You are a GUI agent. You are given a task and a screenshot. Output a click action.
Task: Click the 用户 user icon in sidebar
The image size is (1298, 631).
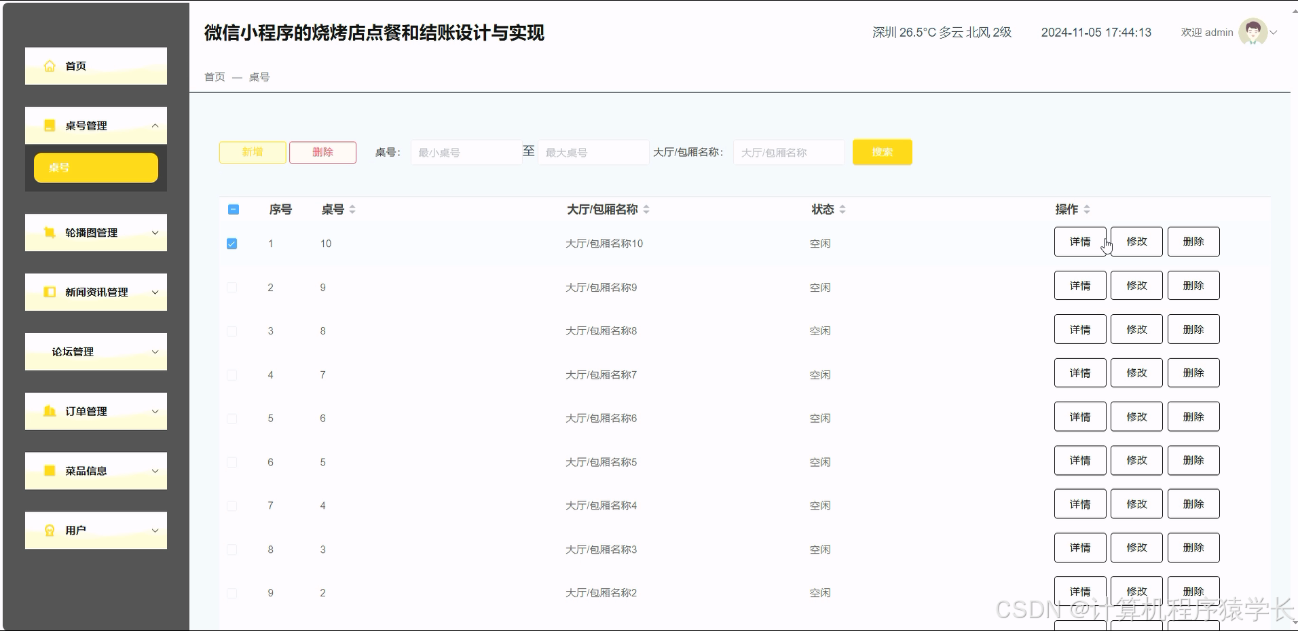tap(48, 530)
